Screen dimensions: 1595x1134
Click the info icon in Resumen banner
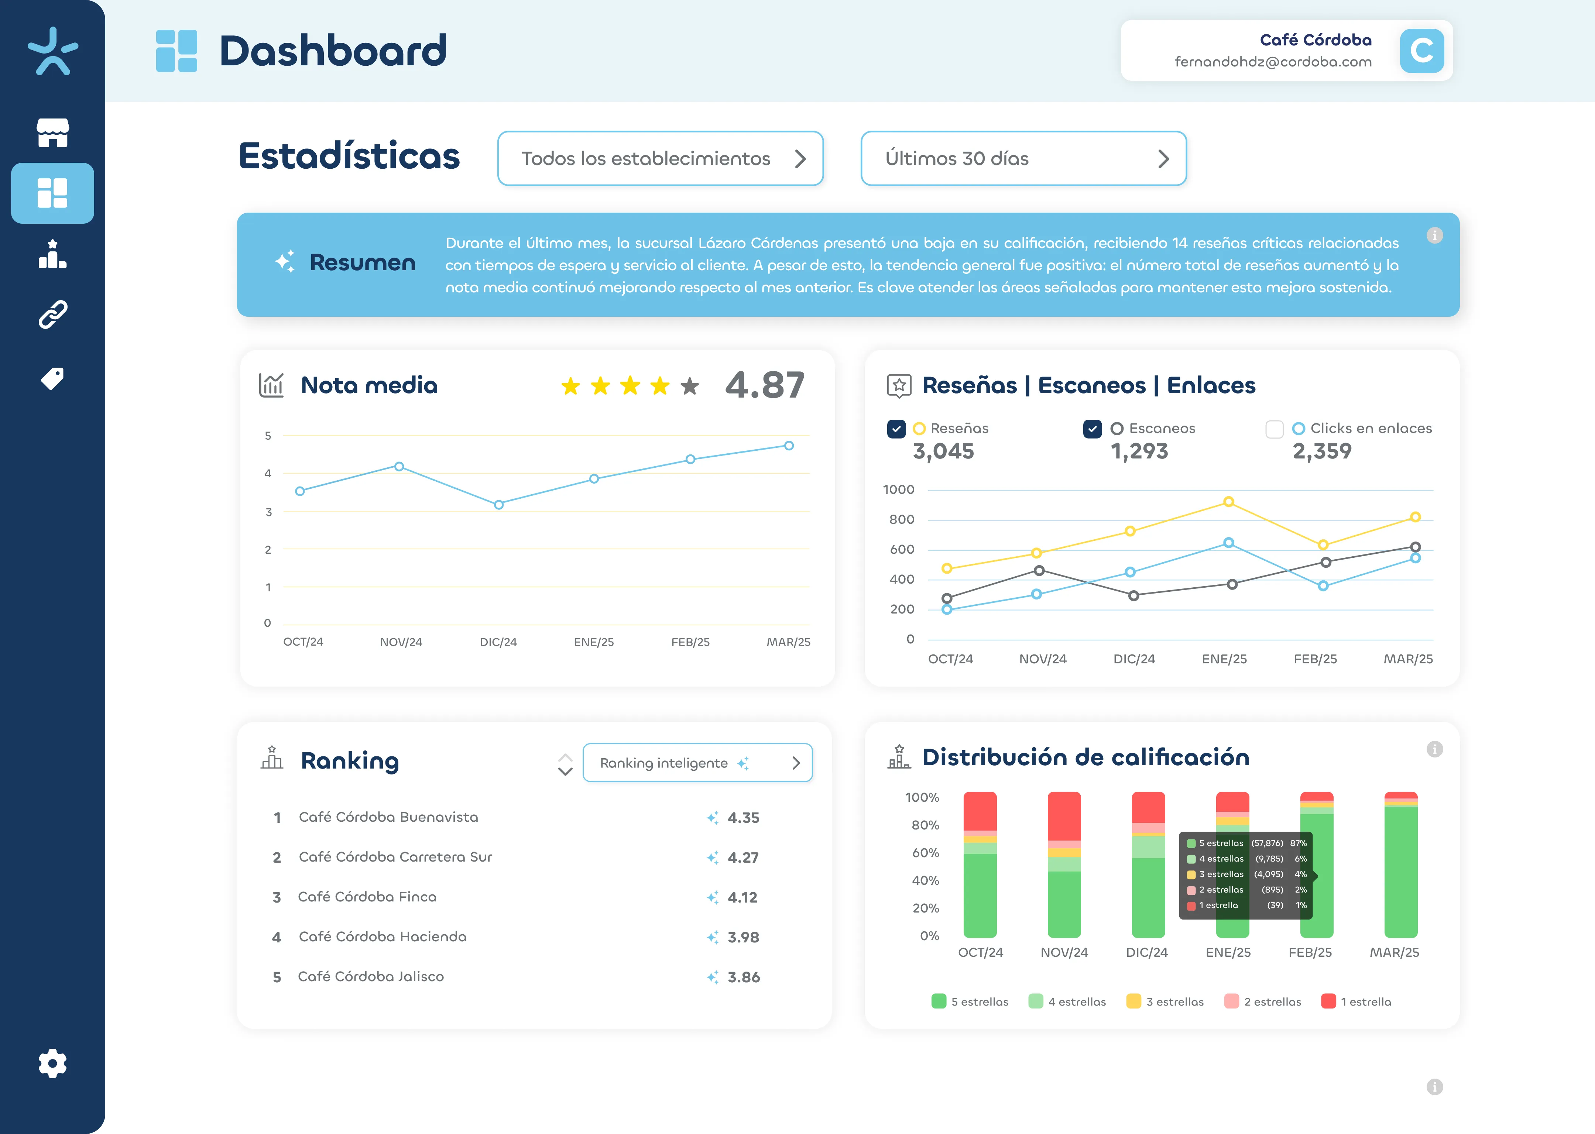pyautogui.click(x=1434, y=235)
